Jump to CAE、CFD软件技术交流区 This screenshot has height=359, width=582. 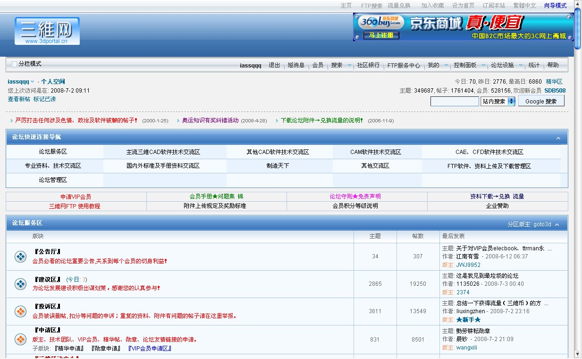[x=489, y=152]
